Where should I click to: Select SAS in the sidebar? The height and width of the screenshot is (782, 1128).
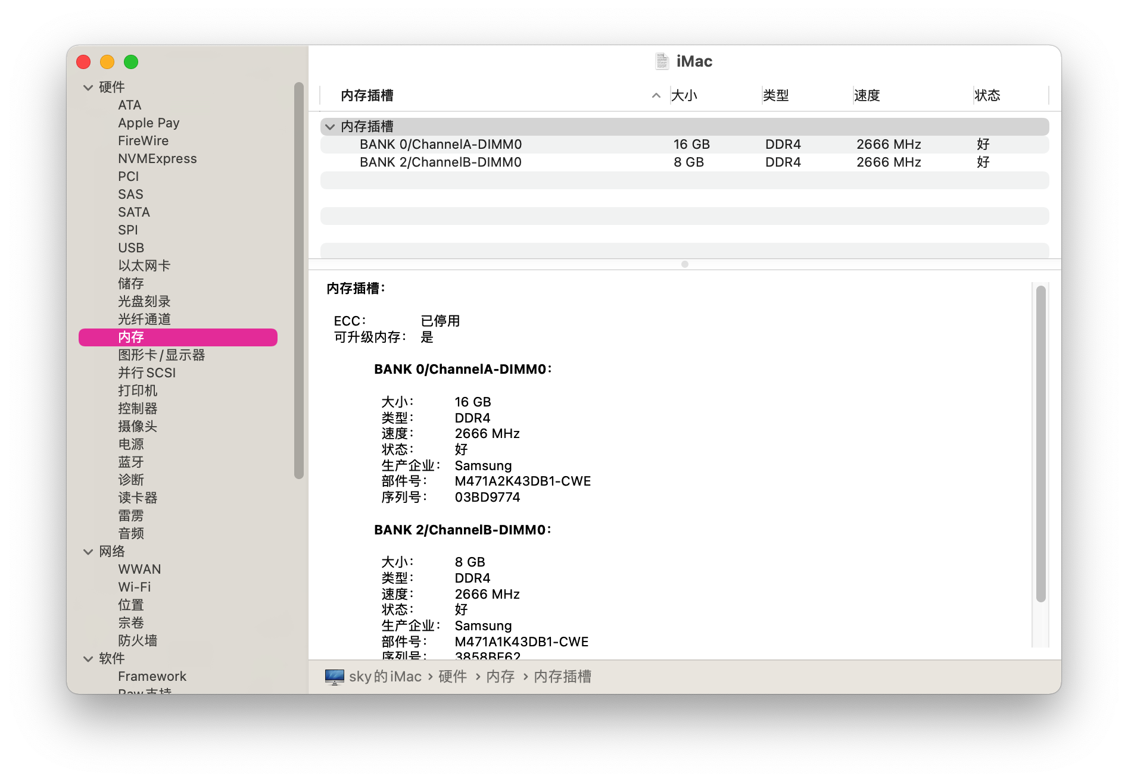point(130,195)
